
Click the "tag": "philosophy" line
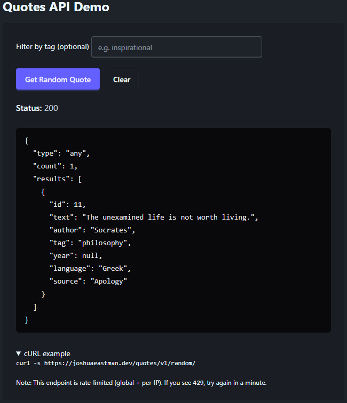(x=90, y=243)
